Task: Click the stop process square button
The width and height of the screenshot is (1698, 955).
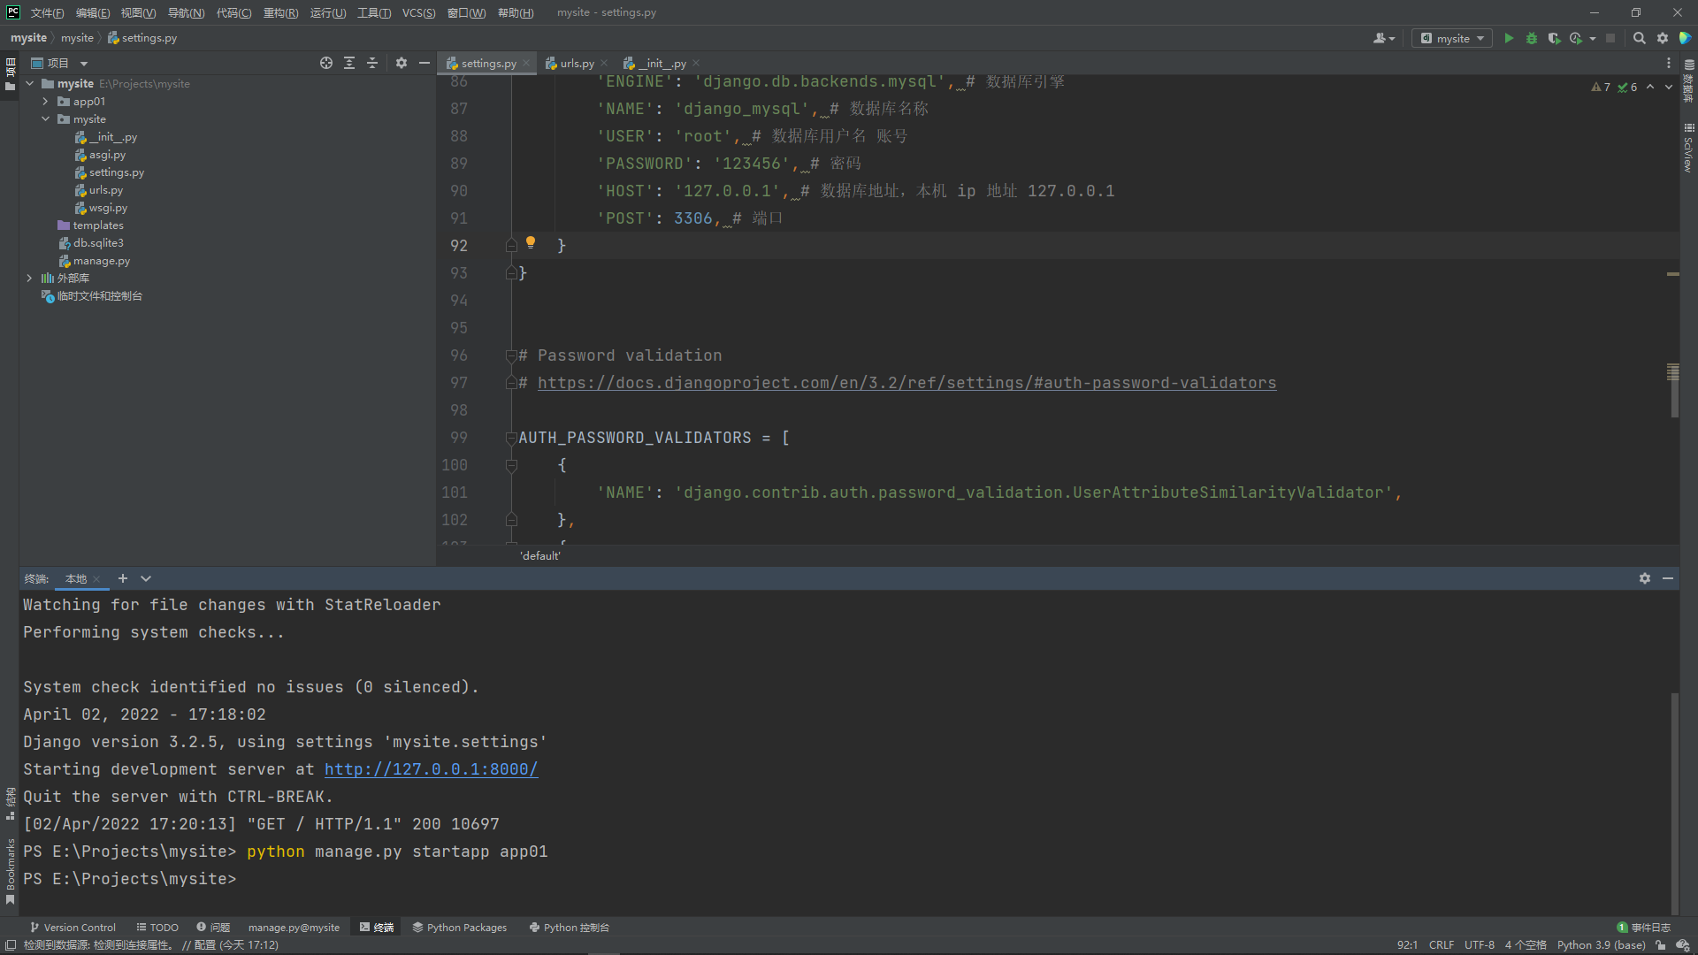Action: click(1610, 38)
